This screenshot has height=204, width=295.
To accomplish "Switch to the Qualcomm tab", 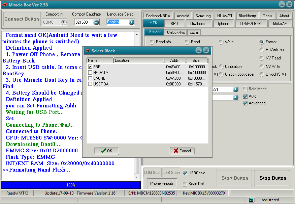I will point(199,23).
